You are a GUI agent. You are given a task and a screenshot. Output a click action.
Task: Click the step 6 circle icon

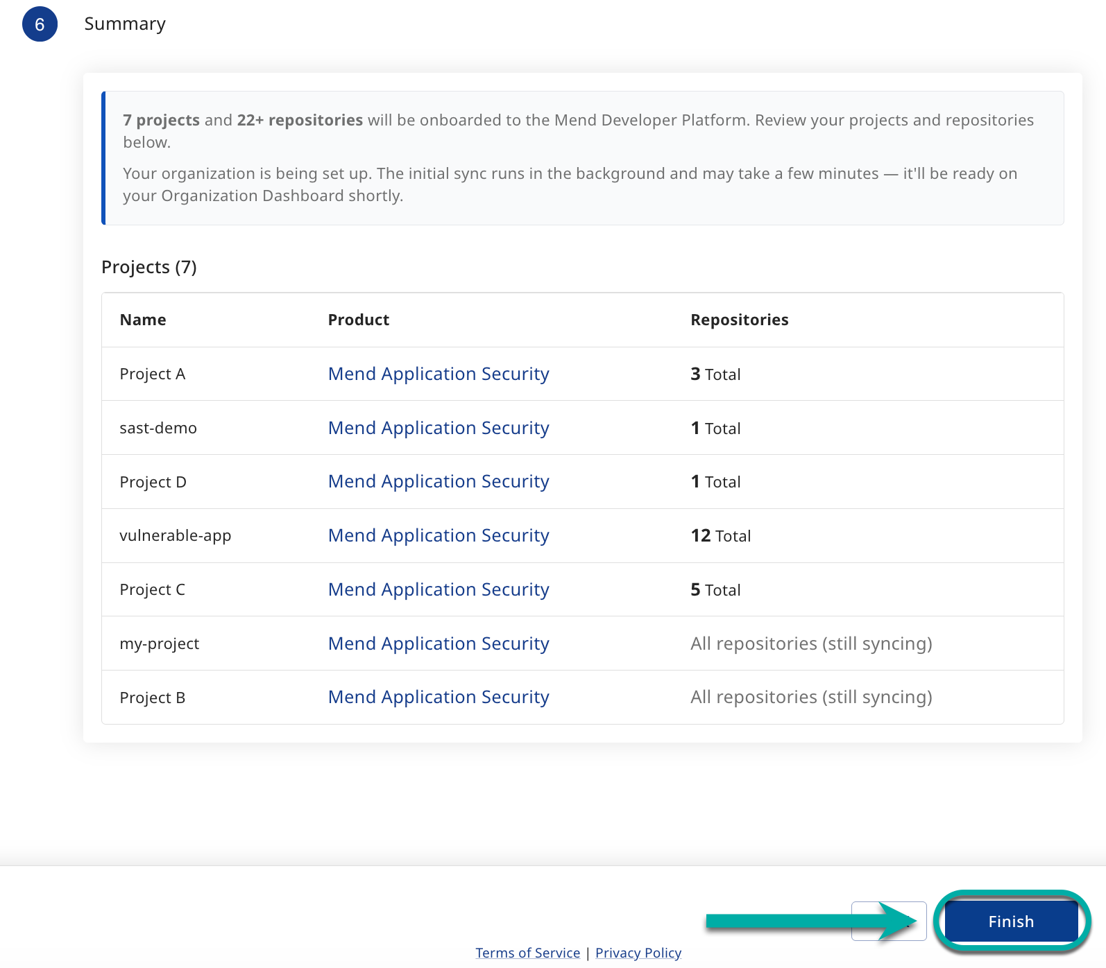click(40, 24)
